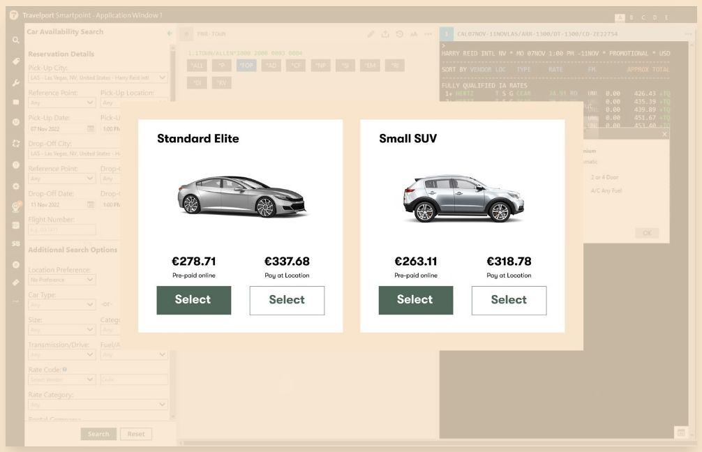Open the Reference Point dropdown under Pick-Up City
This screenshot has height=452, width=702.
[62, 103]
